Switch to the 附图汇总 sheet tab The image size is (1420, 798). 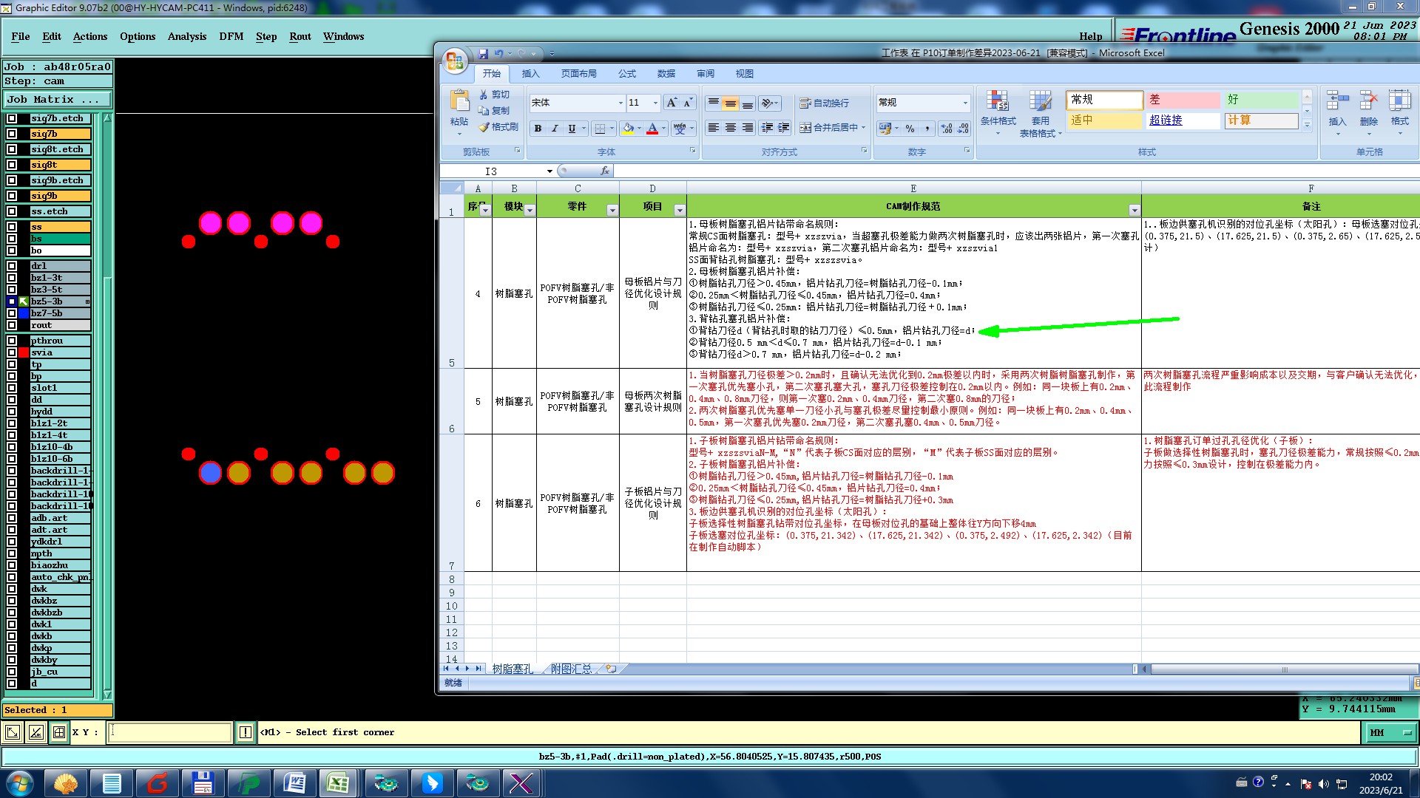pyautogui.click(x=571, y=669)
